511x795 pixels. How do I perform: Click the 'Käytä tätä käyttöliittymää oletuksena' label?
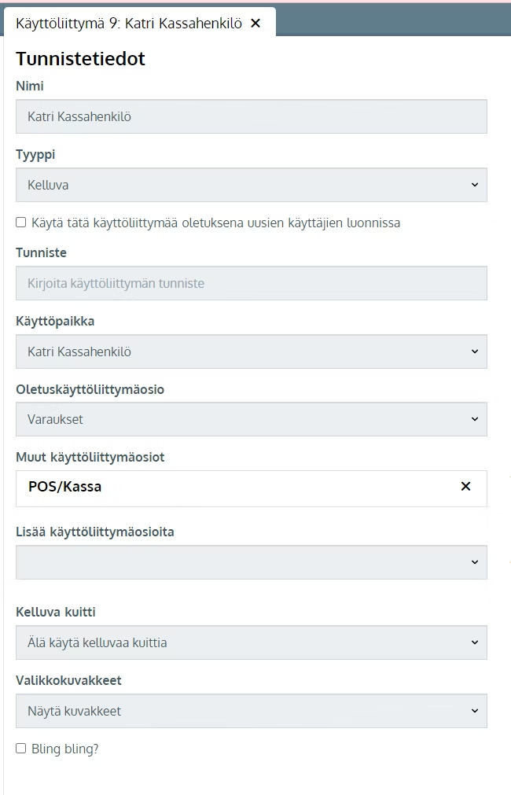pyautogui.click(x=216, y=223)
